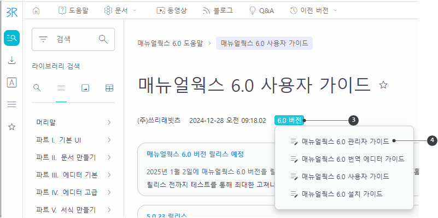Select the teal search-list sidebar icon
This screenshot has width=438, height=218.
click(11, 38)
